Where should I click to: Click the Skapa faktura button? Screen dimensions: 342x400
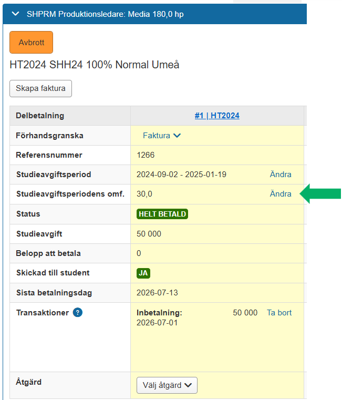coord(40,88)
